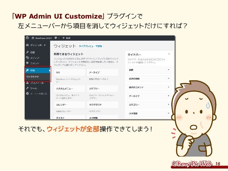Screen dimensions: 228x171
Task: Click the orange ウィジェットが全部 text
Action: (x=73, y=129)
